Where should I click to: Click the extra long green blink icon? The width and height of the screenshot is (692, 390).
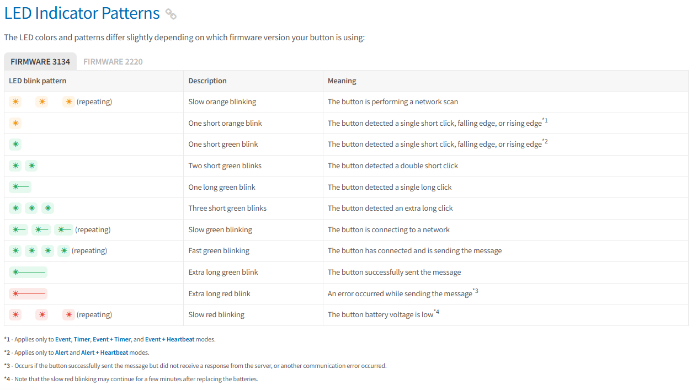(28, 272)
